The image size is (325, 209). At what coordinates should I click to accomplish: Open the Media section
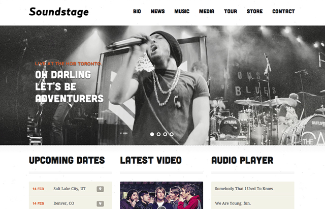pyautogui.click(x=207, y=11)
